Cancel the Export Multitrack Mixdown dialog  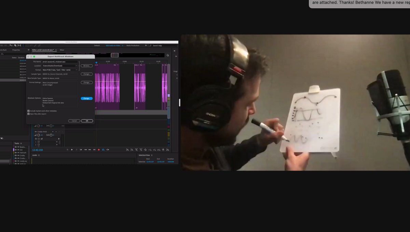click(x=74, y=121)
